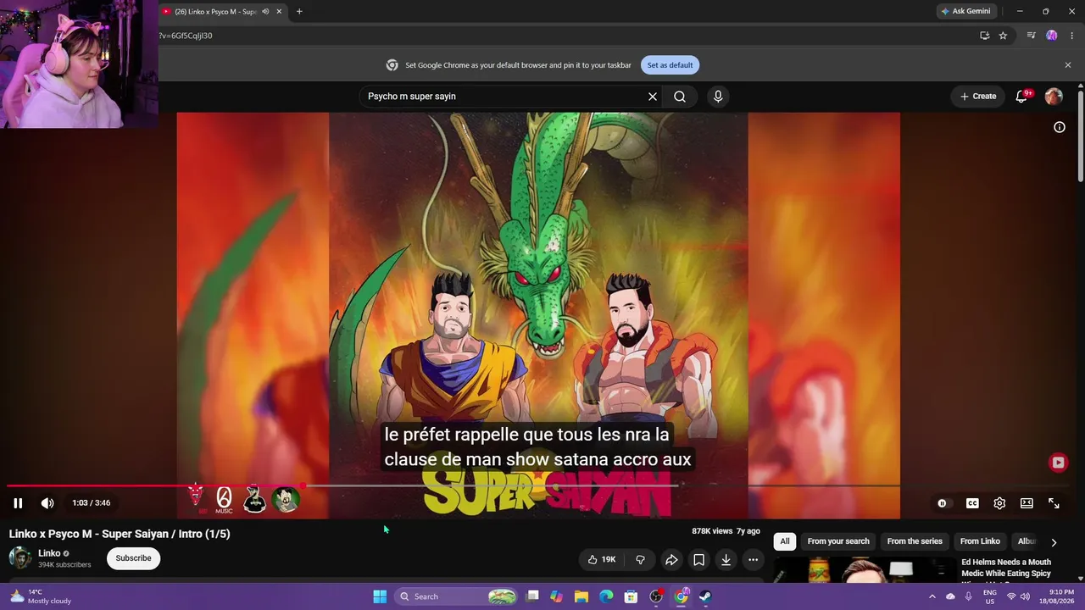Subscribe to the Linko channel

click(133, 558)
